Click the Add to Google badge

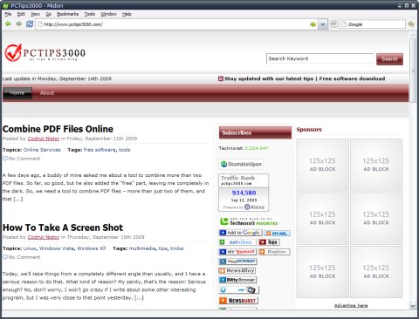pos(240,233)
